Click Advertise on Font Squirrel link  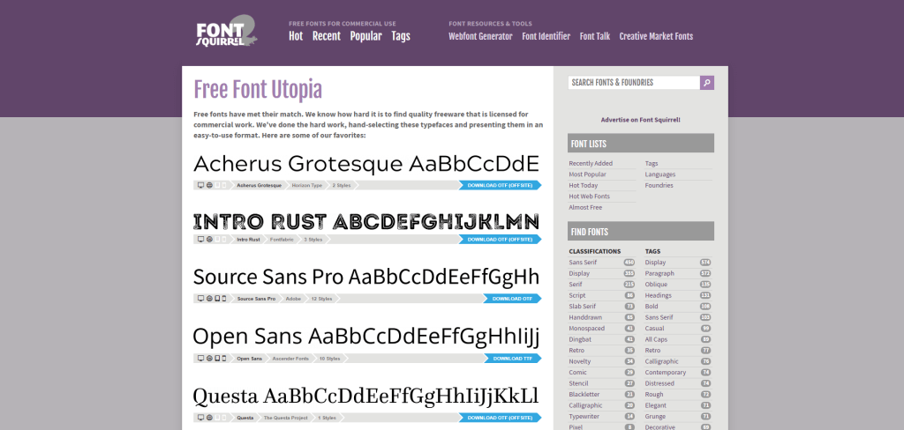[641, 120]
